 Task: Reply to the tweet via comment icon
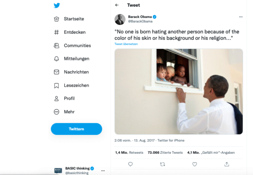(x=130, y=164)
